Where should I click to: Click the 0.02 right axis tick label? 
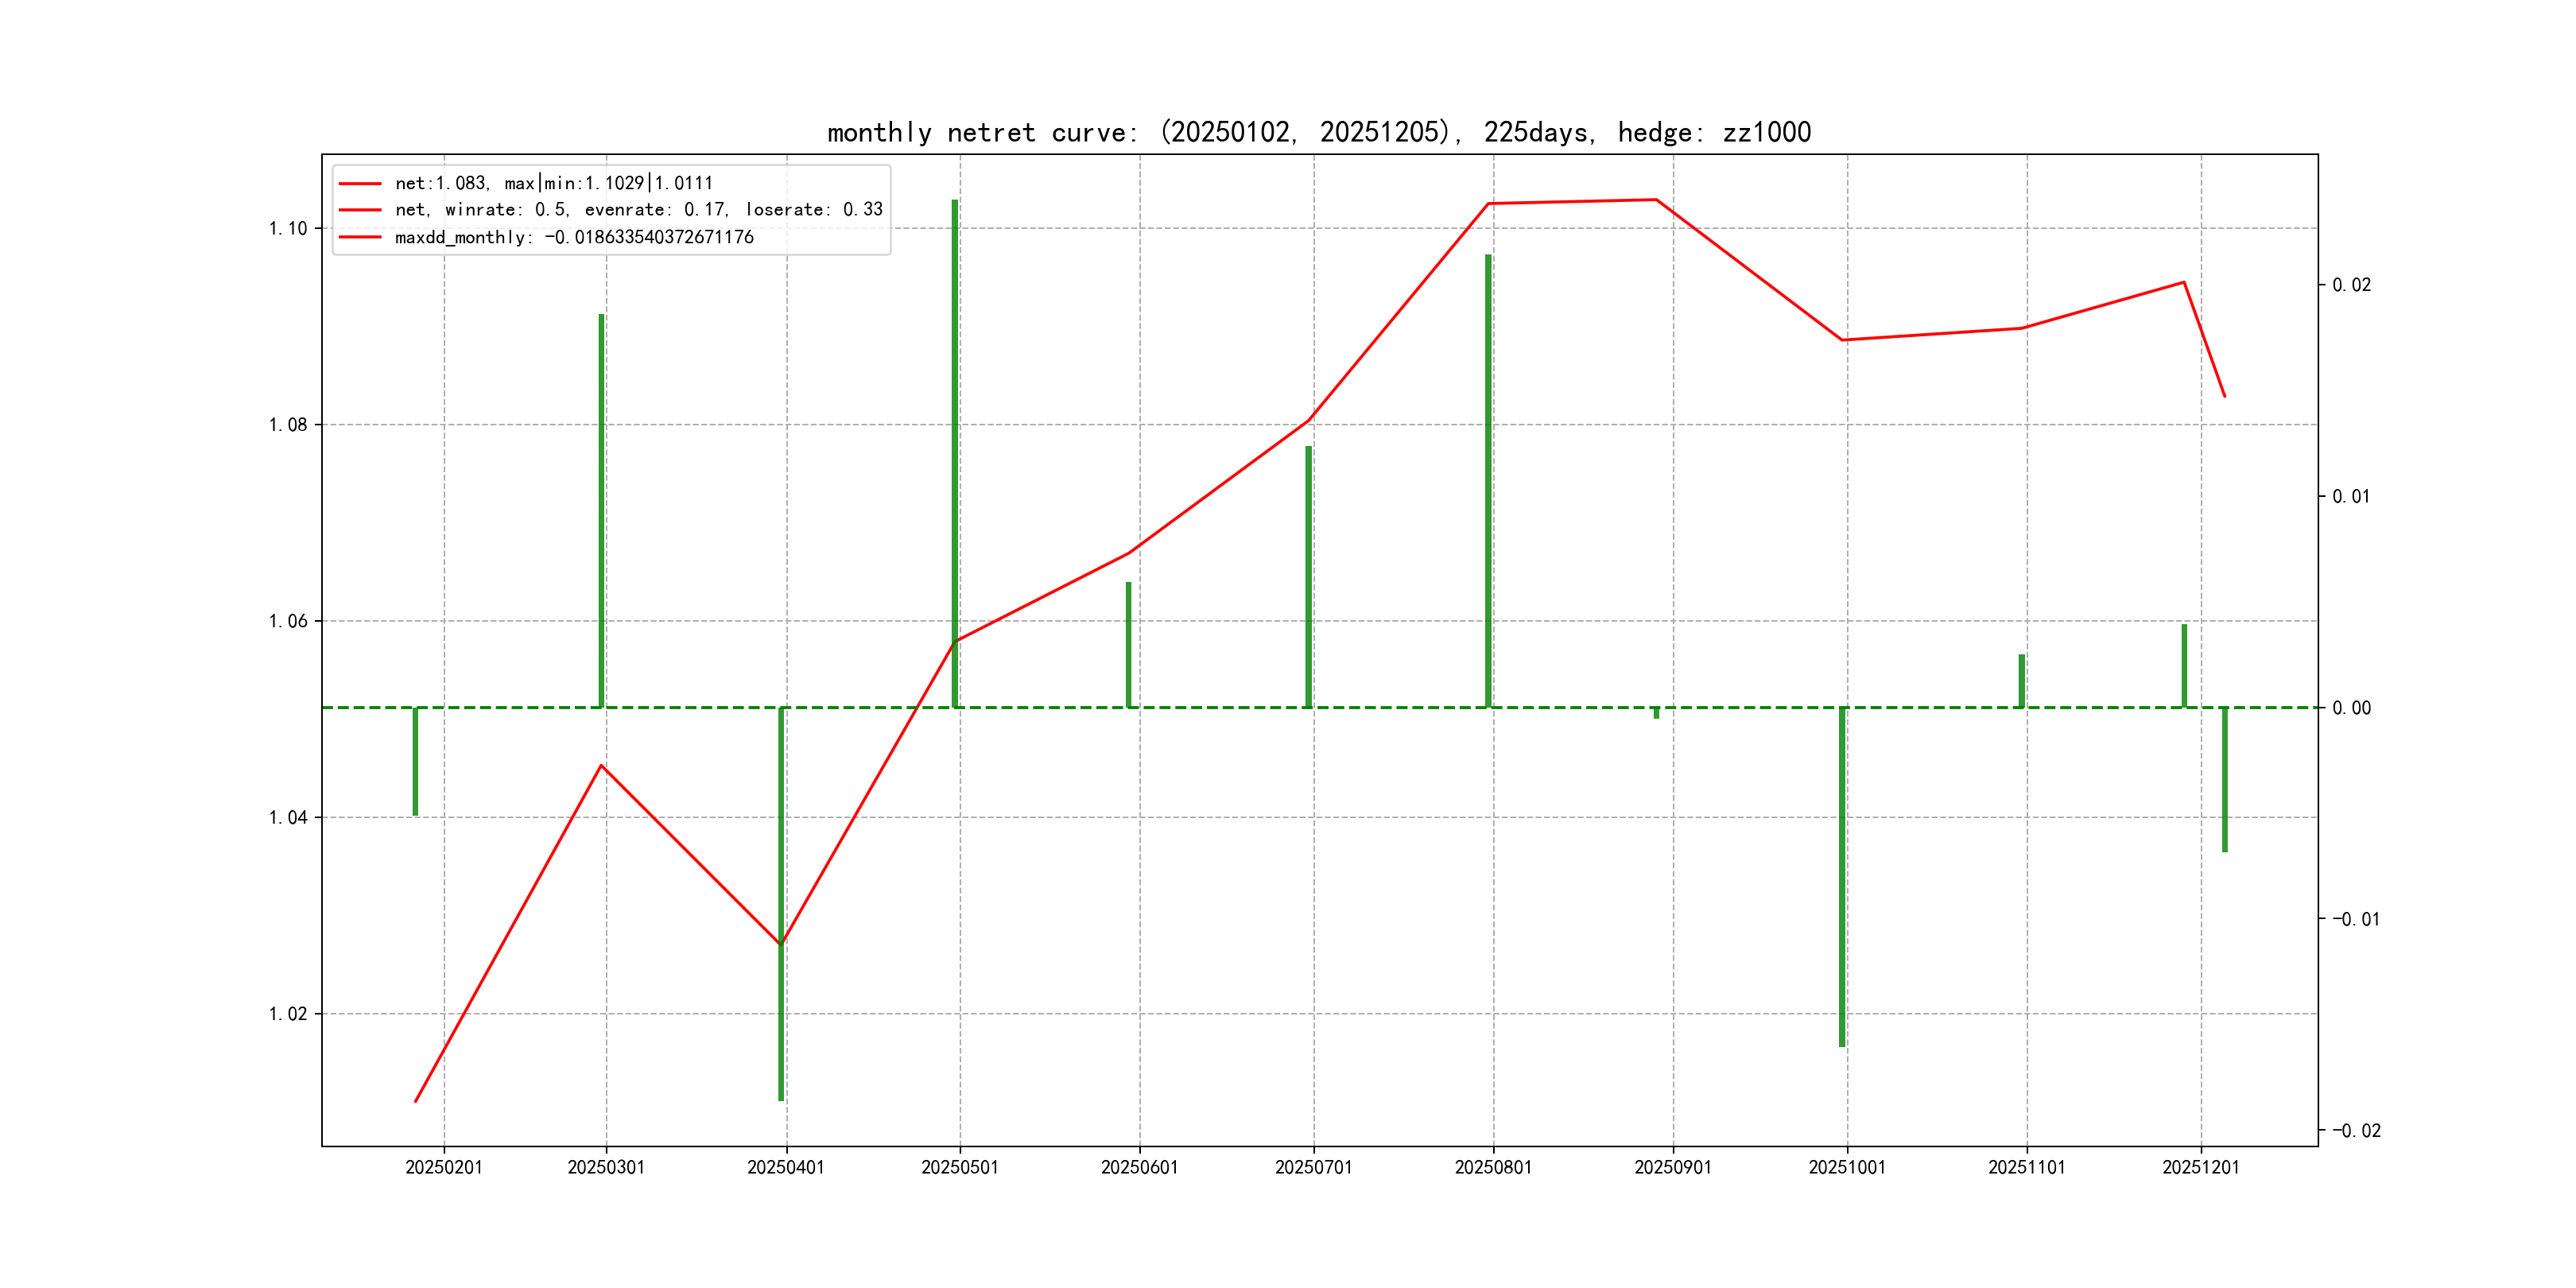(x=2351, y=285)
